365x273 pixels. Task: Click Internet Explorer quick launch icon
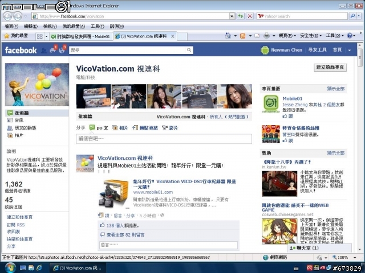tap(39, 268)
